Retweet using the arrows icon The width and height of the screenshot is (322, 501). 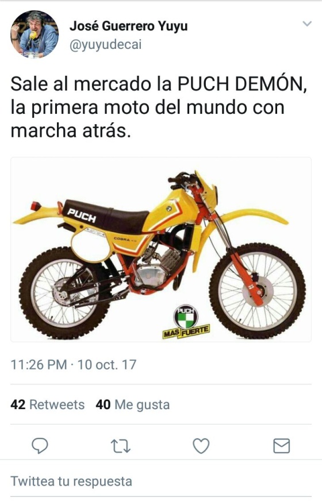point(121,446)
